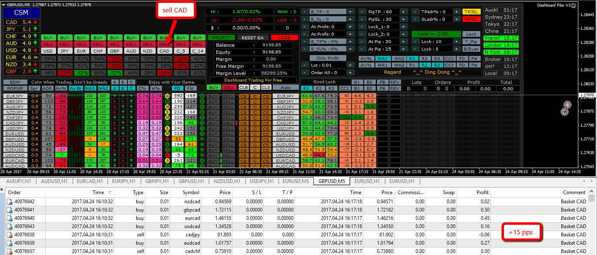Screen dimensions: 597x255
Task: Click the W% column header button
Action: tap(156, 88)
